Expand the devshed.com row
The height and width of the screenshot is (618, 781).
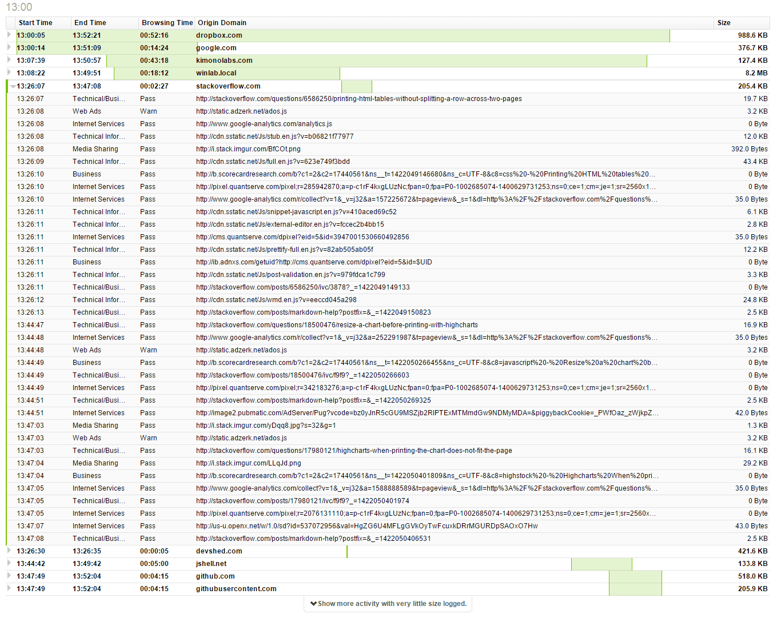click(x=9, y=551)
